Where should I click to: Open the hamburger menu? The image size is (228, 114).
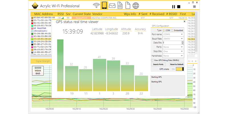pos(194,7)
